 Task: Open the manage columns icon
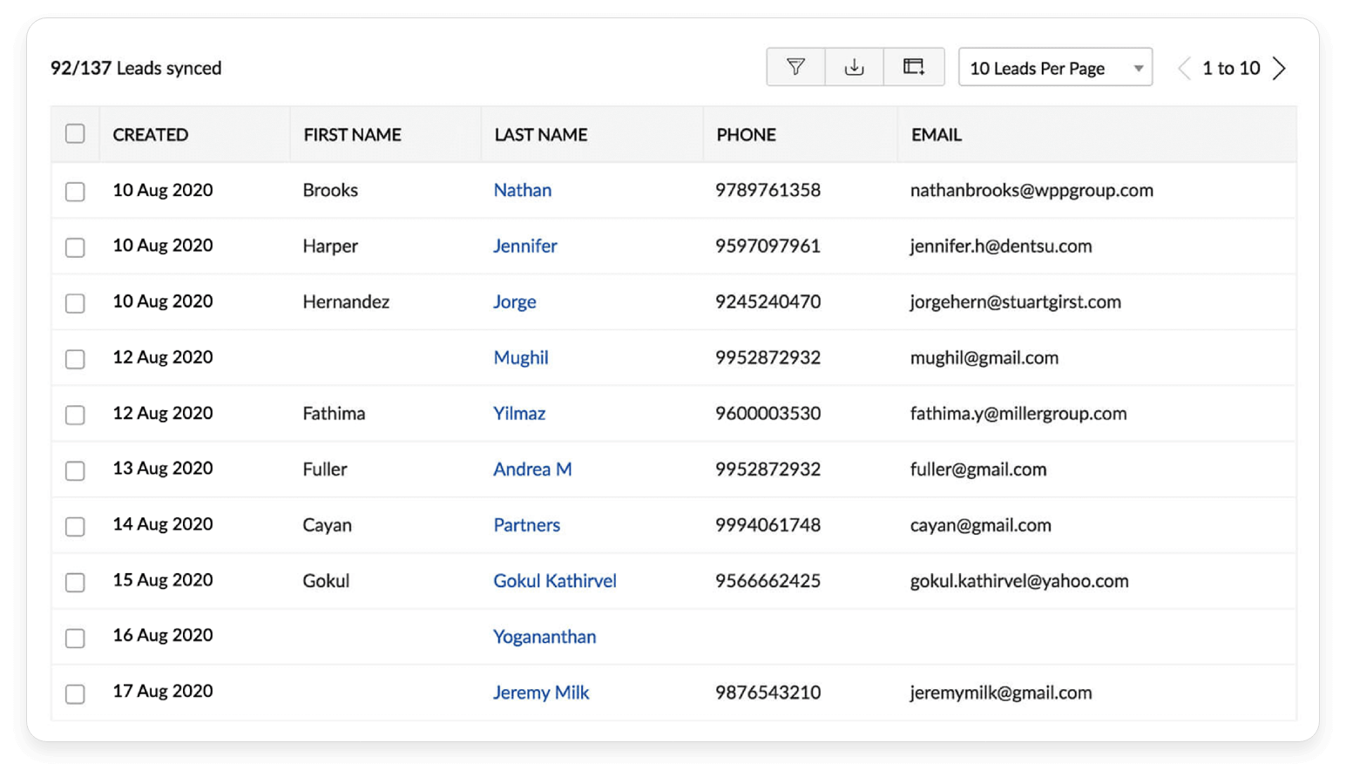(x=914, y=67)
